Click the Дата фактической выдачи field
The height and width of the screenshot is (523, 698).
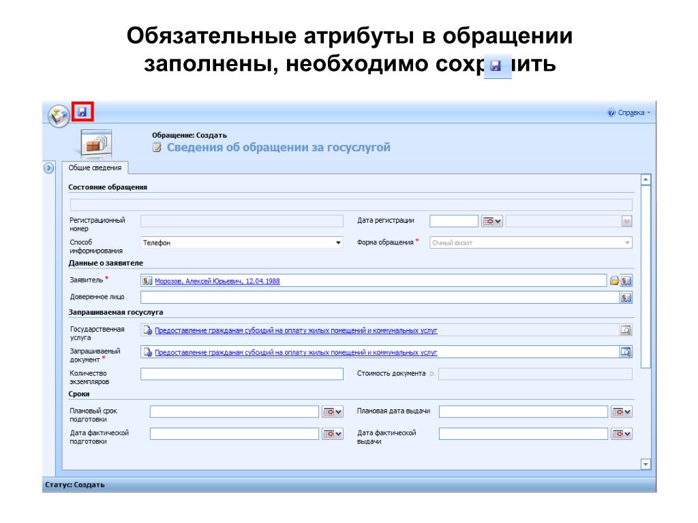click(523, 434)
